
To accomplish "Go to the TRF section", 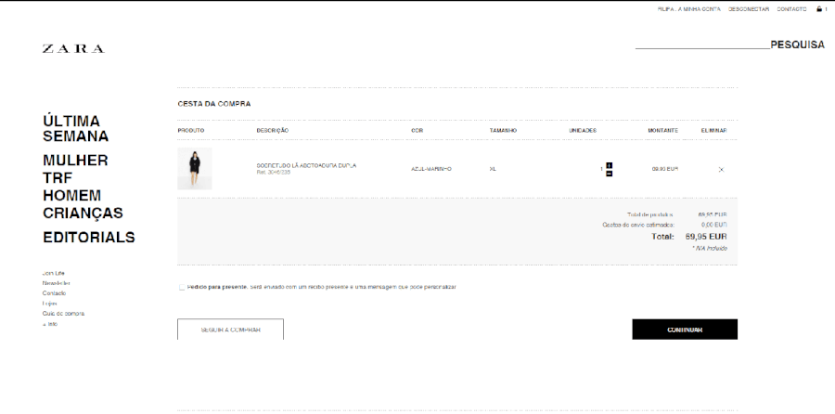I will coord(58,178).
